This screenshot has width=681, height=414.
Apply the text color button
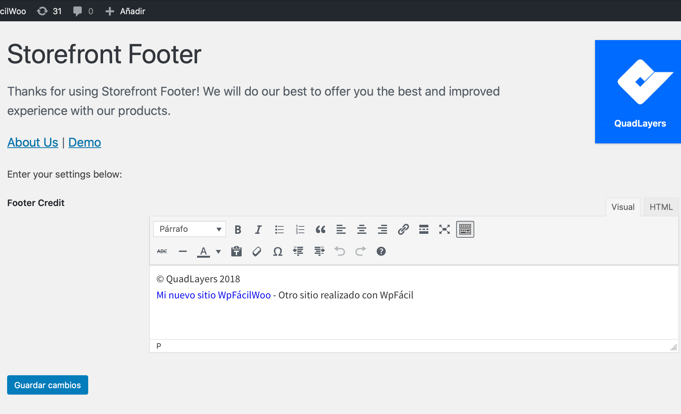[204, 251]
